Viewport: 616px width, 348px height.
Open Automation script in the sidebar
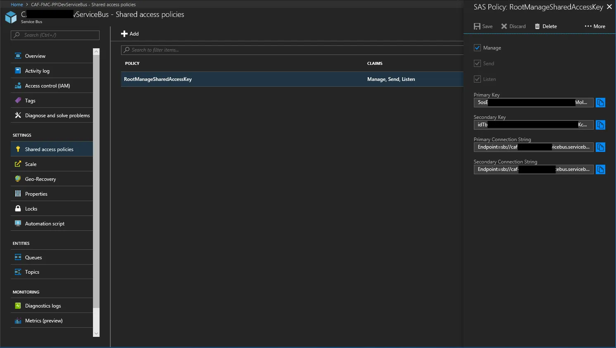tap(52, 223)
